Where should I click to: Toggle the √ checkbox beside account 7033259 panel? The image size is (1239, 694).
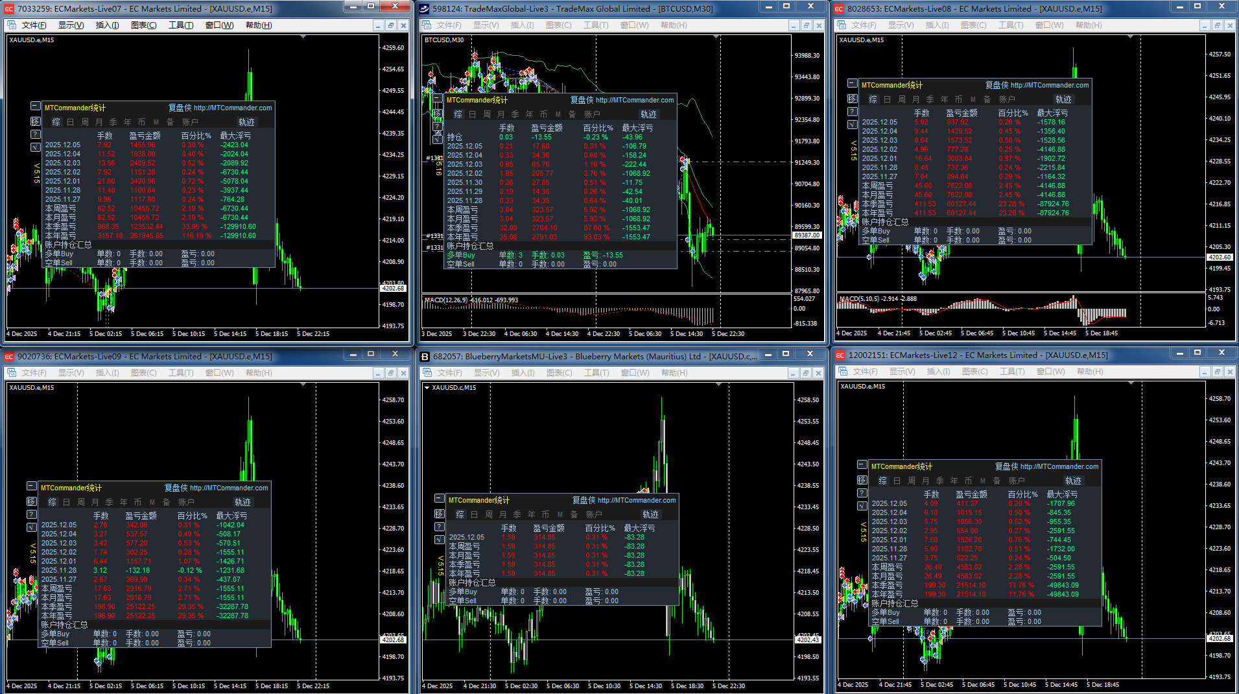coord(36,147)
